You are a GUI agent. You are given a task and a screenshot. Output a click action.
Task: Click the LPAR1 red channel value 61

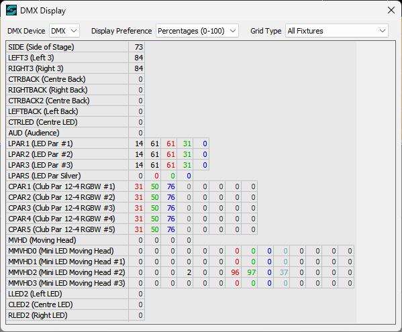pyautogui.click(x=169, y=144)
